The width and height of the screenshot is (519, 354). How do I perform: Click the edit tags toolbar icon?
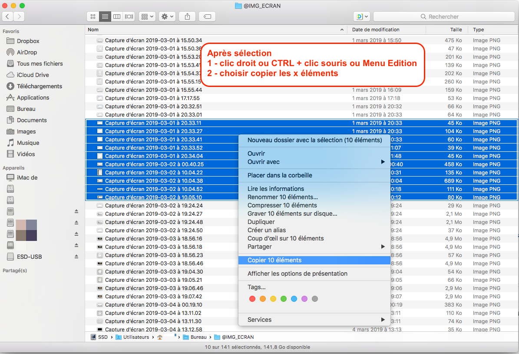pyautogui.click(x=207, y=17)
